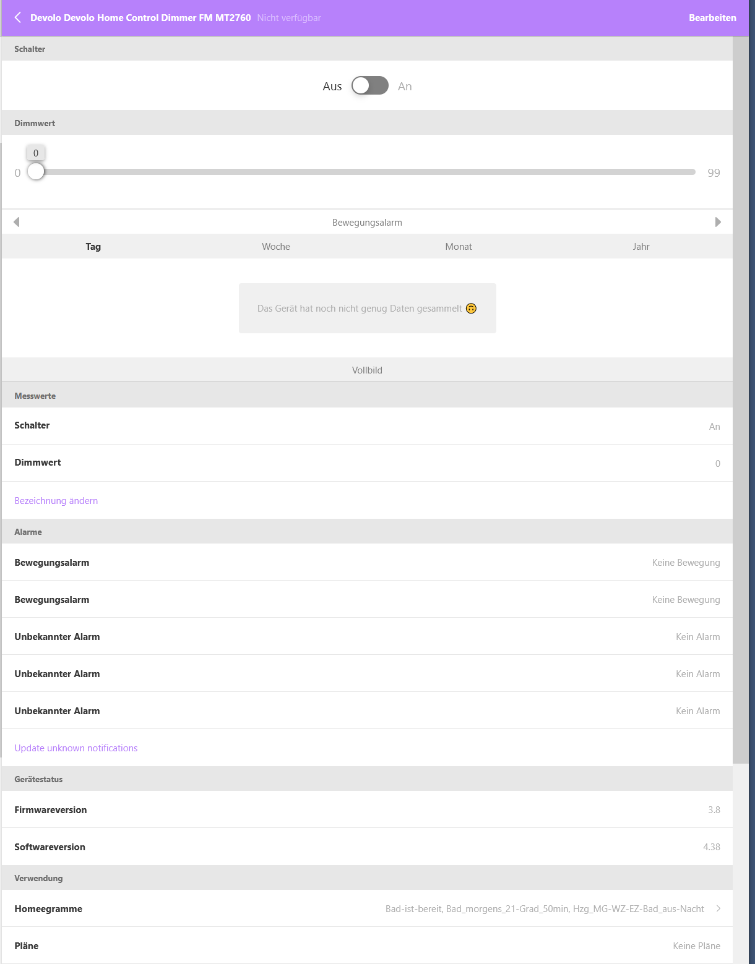The width and height of the screenshot is (755, 964).
Task: Toggle the Schalter Aus/An switch
Action: pyautogui.click(x=369, y=86)
